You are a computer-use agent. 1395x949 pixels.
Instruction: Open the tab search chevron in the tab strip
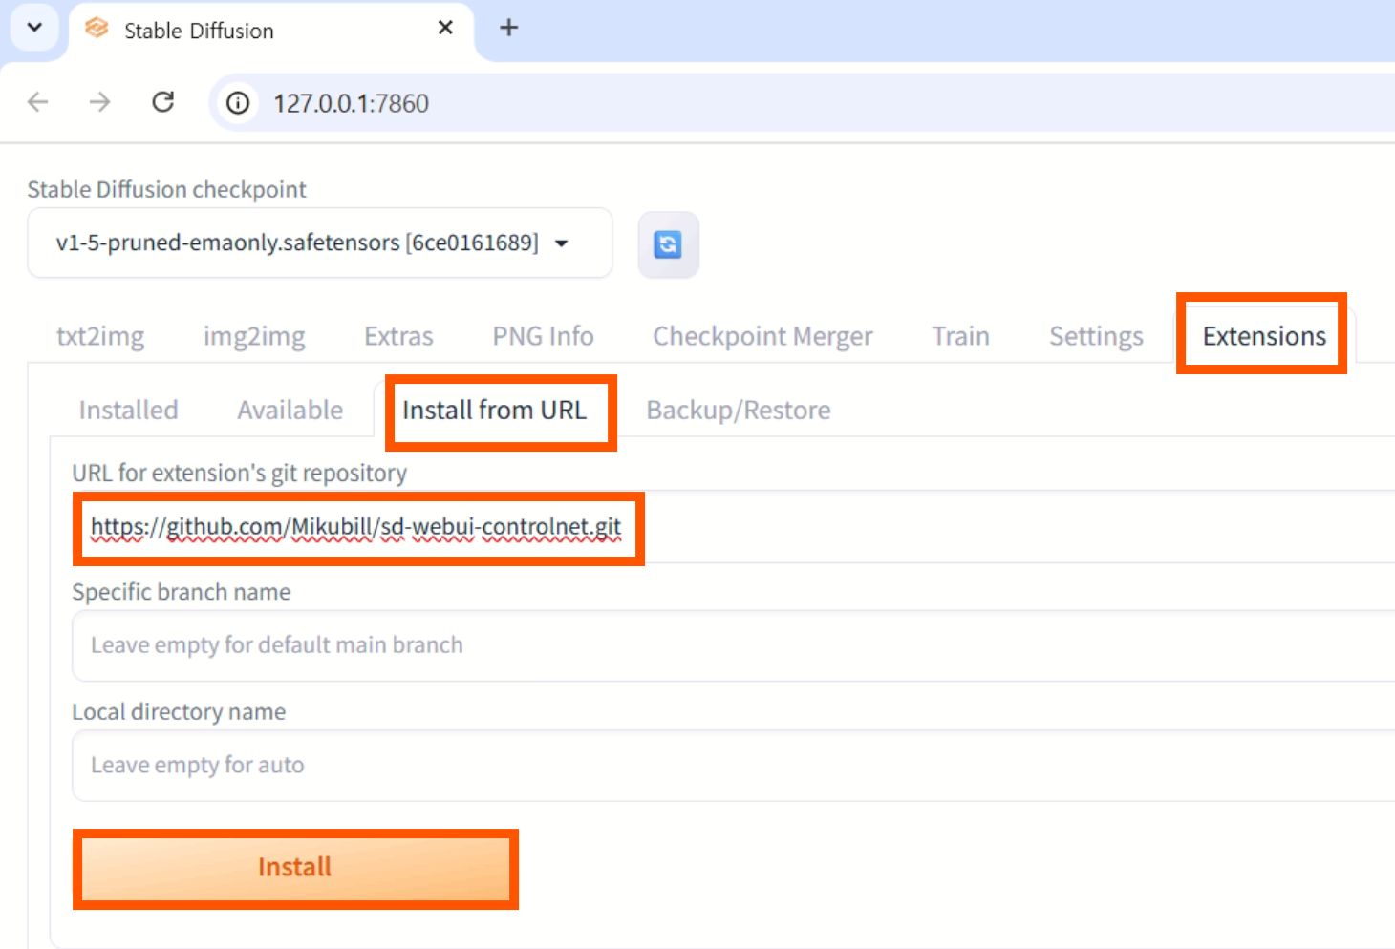point(34,27)
